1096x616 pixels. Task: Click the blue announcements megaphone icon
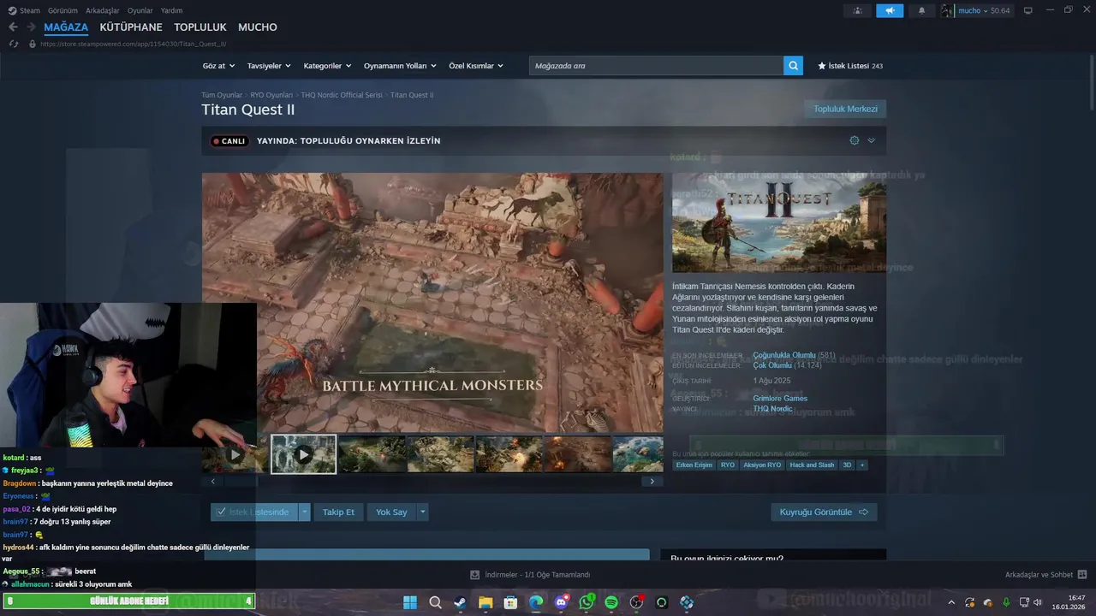pyautogui.click(x=890, y=10)
